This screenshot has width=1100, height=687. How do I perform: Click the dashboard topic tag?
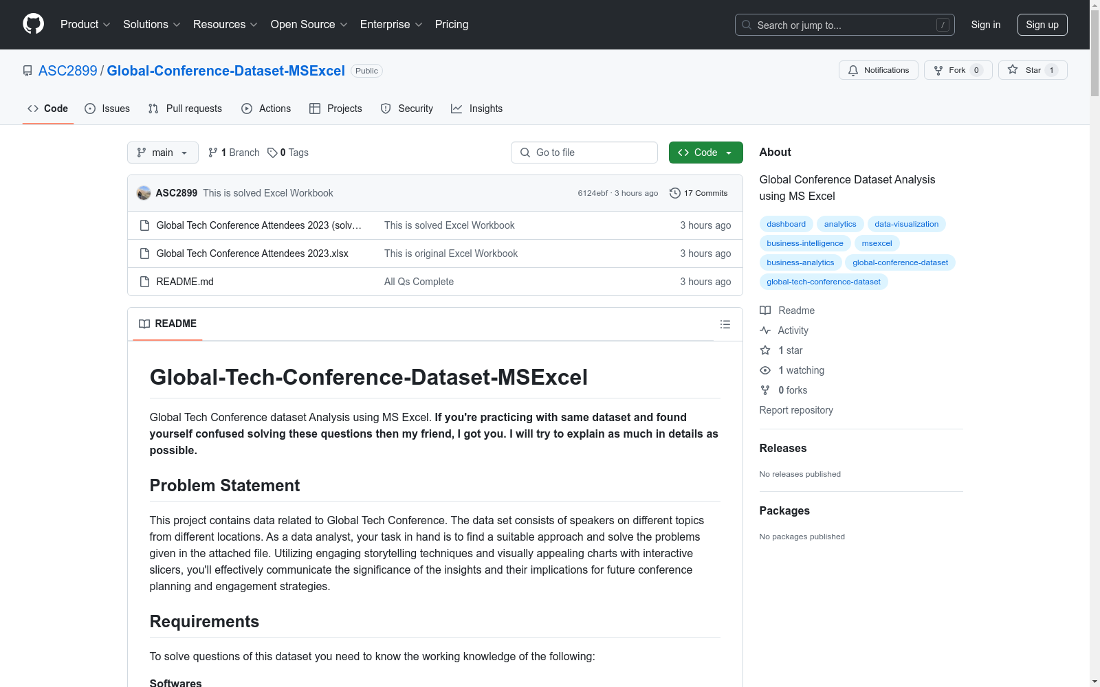(x=786, y=224)
